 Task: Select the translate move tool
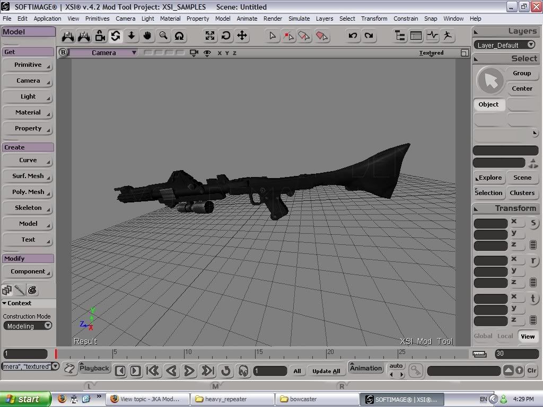tap(242, 36)
